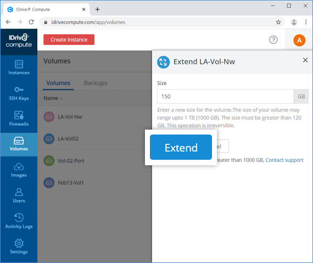Image resolution: width=313 pixels, height=263 pixels.
Task: Bookmark this page with star icon
Action: (278, 22)
